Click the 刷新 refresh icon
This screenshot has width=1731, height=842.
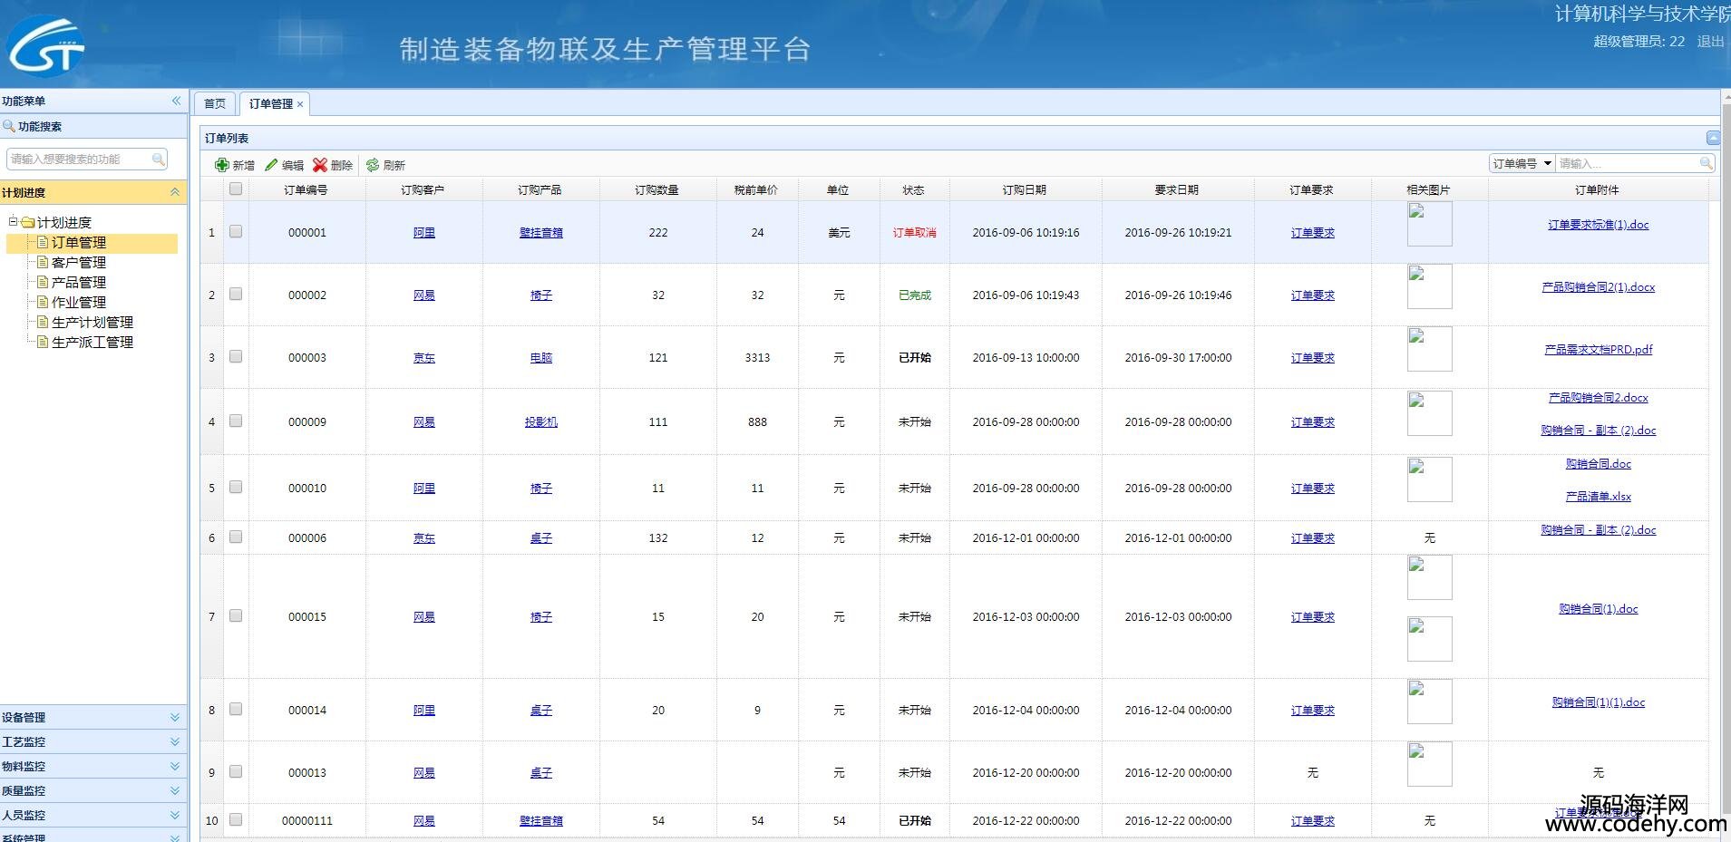coord(373,165)
